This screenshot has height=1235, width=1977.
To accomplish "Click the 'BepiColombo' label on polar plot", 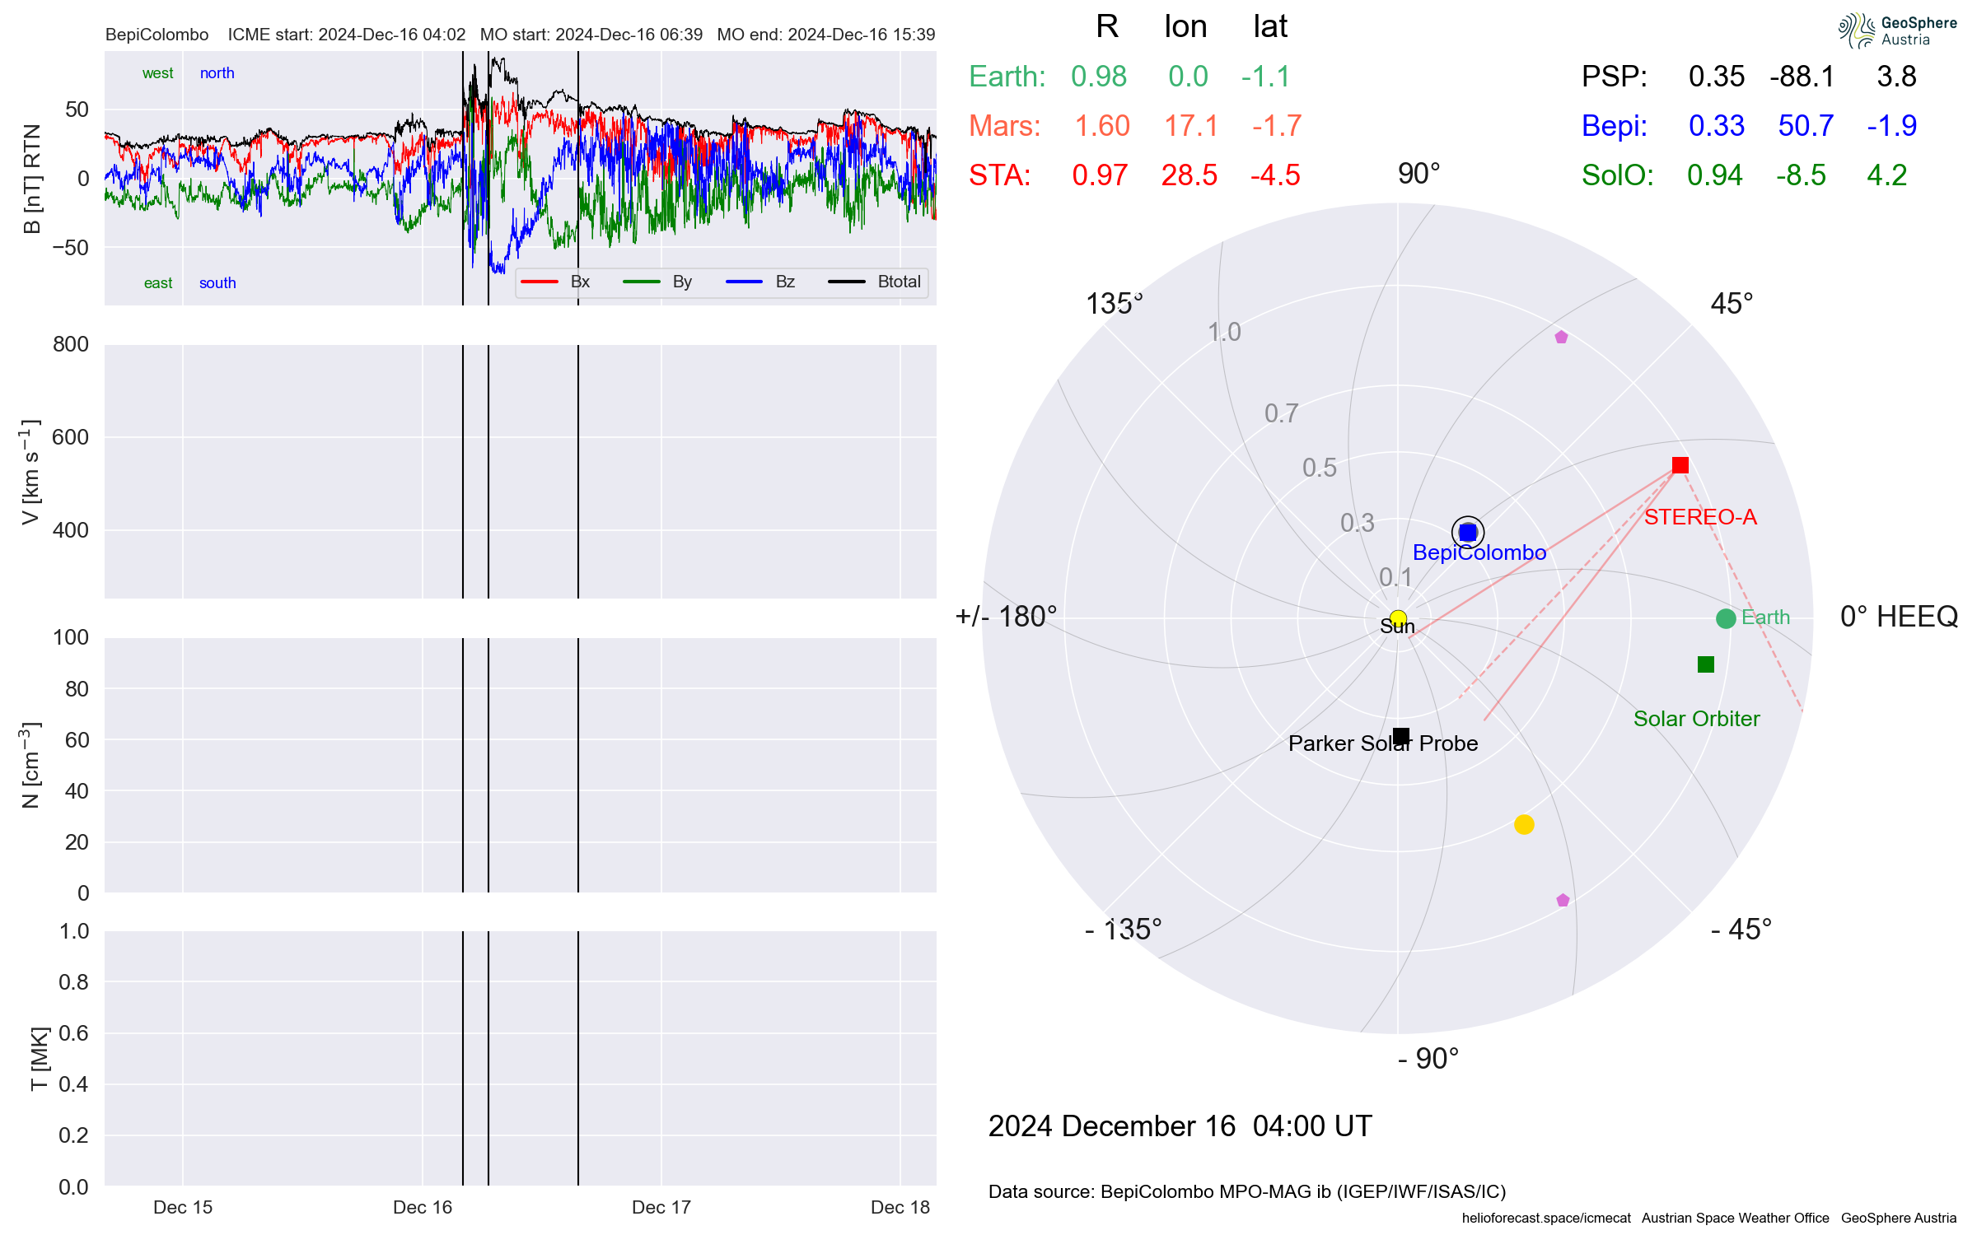I will point(1479,552).
